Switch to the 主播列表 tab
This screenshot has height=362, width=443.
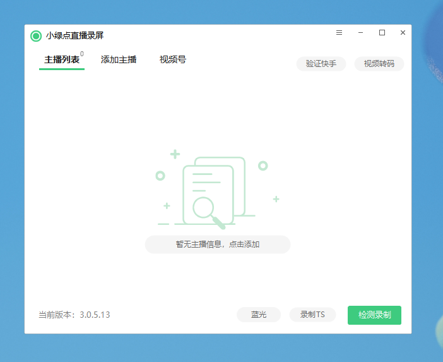[x=62, y=59]
